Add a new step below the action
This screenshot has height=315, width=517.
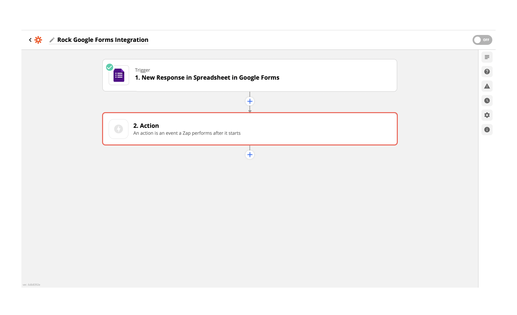click(x=250, y=155)
